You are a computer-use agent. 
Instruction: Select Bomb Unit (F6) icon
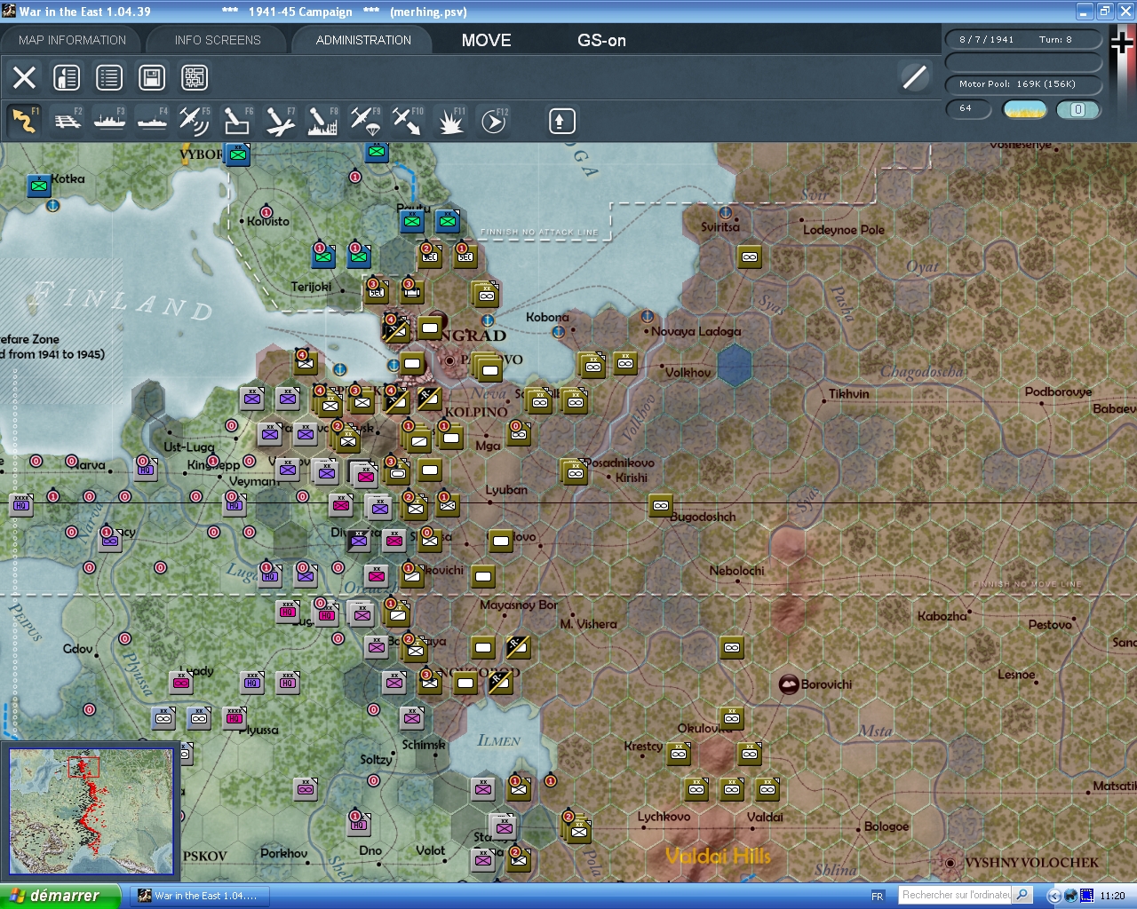tap(237, 121)
